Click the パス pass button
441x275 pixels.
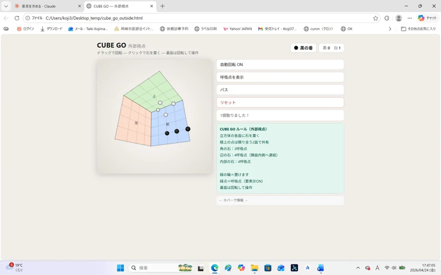280,90
